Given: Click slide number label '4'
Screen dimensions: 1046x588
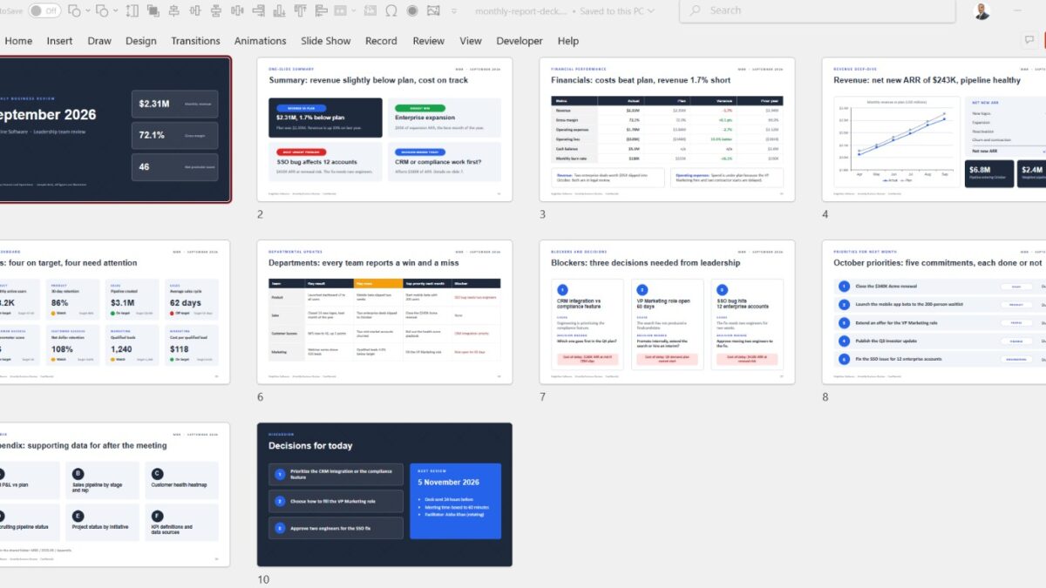Looking at the screenshot, I should coord(825,214).
